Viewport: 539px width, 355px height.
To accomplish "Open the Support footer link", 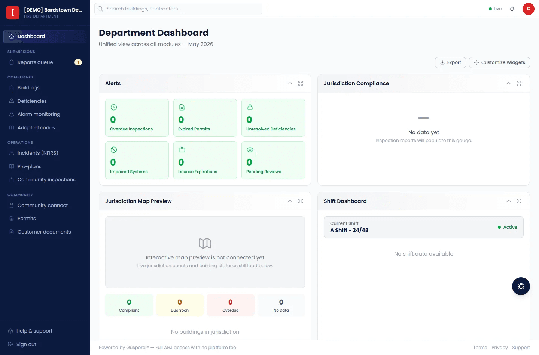I will 521,348.
